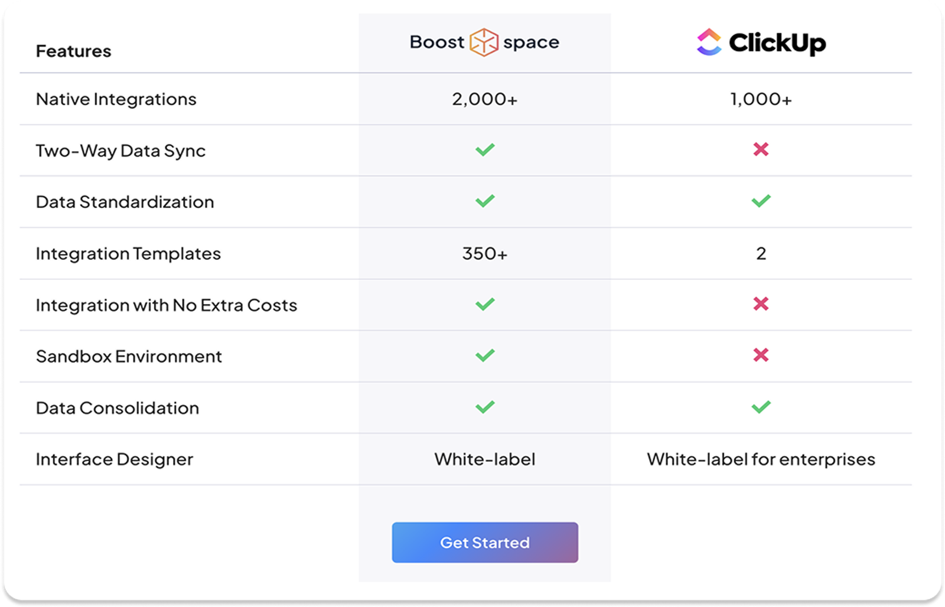
Task: Select the green checkmark for Two-Way Data Sync
Action: click(x=484, y=150)
